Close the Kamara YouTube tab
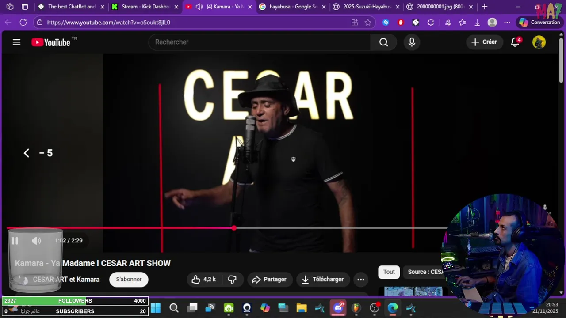 click(250, 7)
